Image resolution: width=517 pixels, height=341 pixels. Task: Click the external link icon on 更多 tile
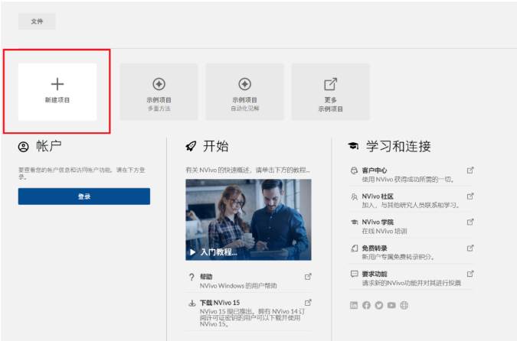point(331,84)
